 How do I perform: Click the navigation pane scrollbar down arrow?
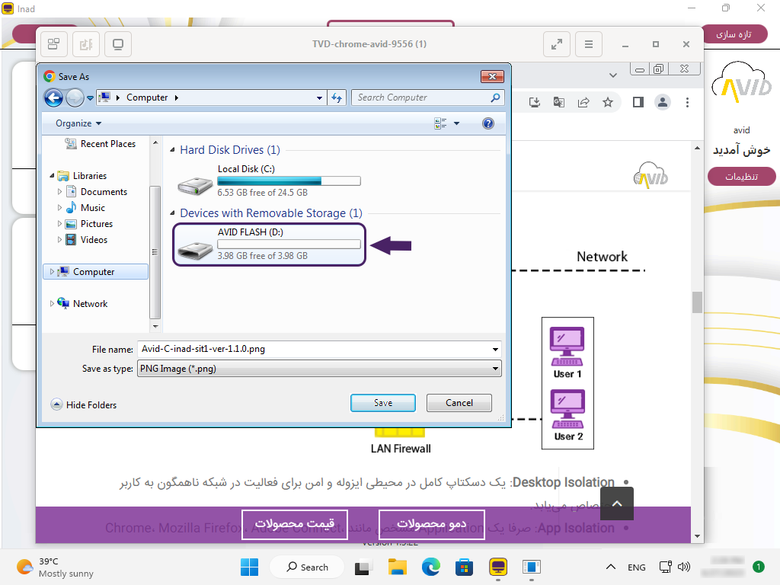click(x=155, y=326)
